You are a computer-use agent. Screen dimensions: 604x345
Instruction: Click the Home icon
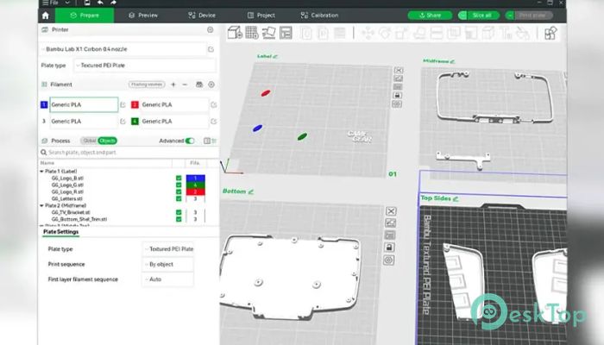click(x=46, y=16)
